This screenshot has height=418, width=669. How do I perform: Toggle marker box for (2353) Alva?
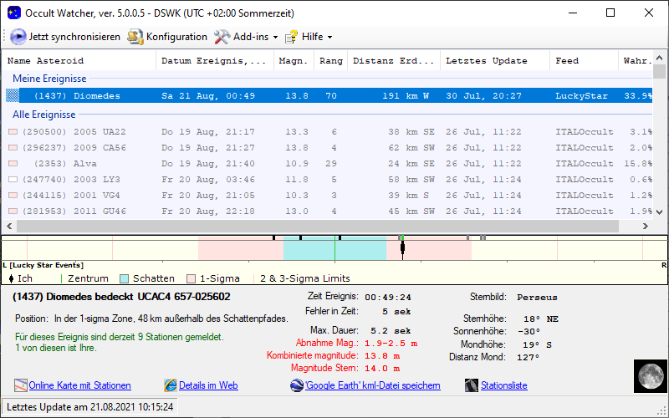13,164
